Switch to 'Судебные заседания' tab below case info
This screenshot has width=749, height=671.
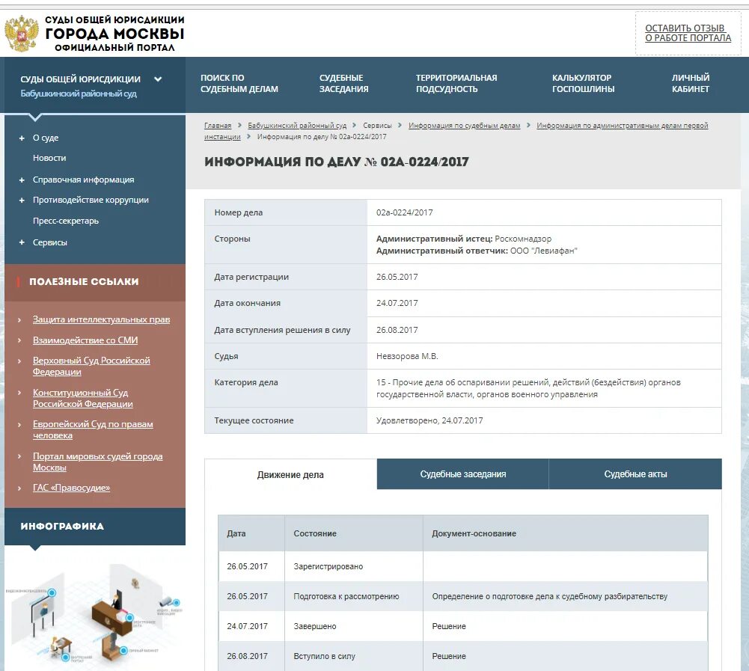pyautogui.click(x=463, y=474)
